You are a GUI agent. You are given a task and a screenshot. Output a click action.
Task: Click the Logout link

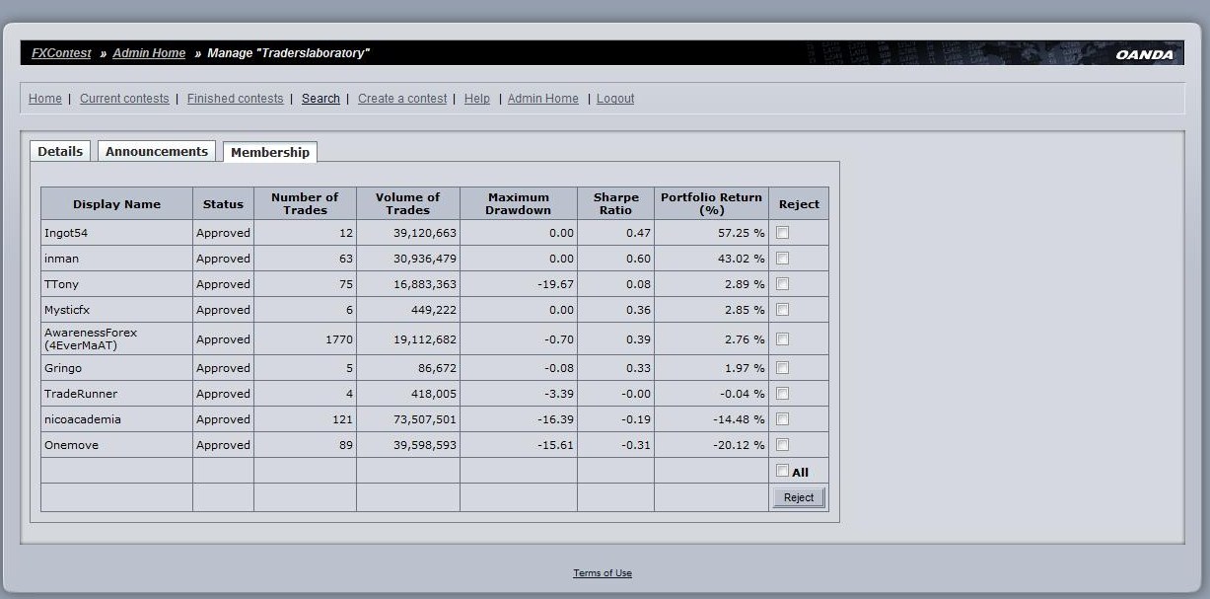(615, 99)
